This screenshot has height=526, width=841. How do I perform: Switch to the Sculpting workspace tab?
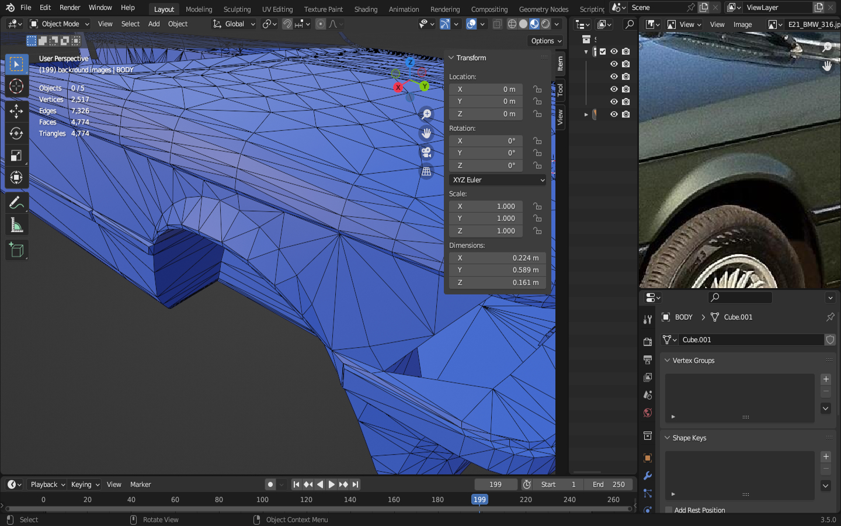click(x=237, y=9)
